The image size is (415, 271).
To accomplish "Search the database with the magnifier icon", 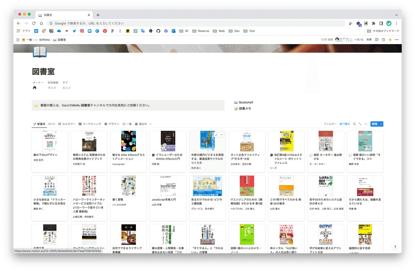I will point(354,124).
